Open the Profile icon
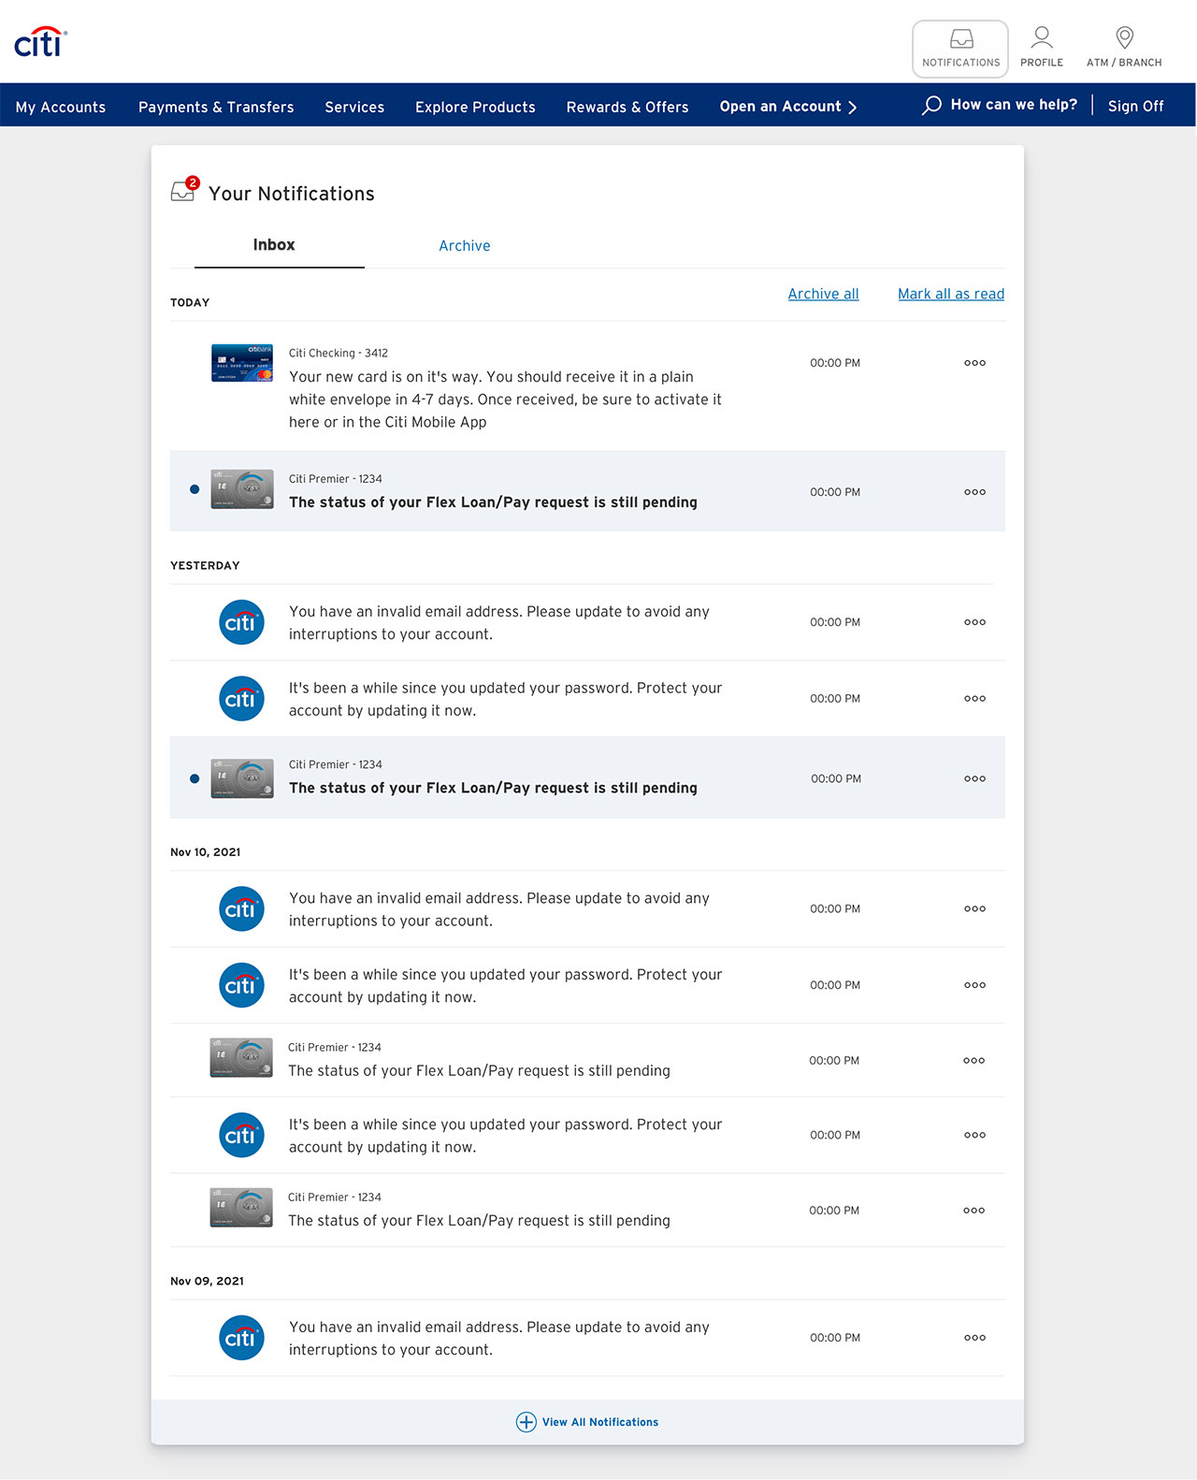This screenshot has width=1197, height=1480. click(x=1042, y=38)
